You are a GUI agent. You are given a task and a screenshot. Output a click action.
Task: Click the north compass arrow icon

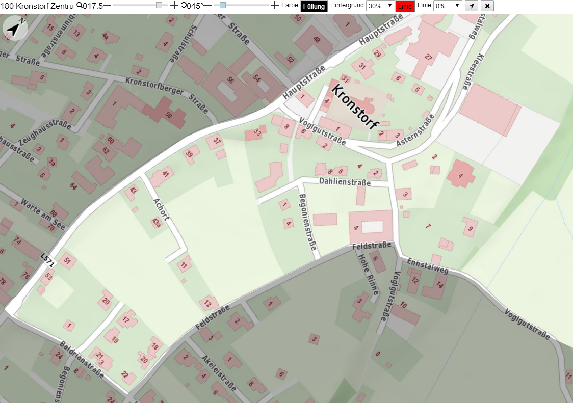pos(15,28)
